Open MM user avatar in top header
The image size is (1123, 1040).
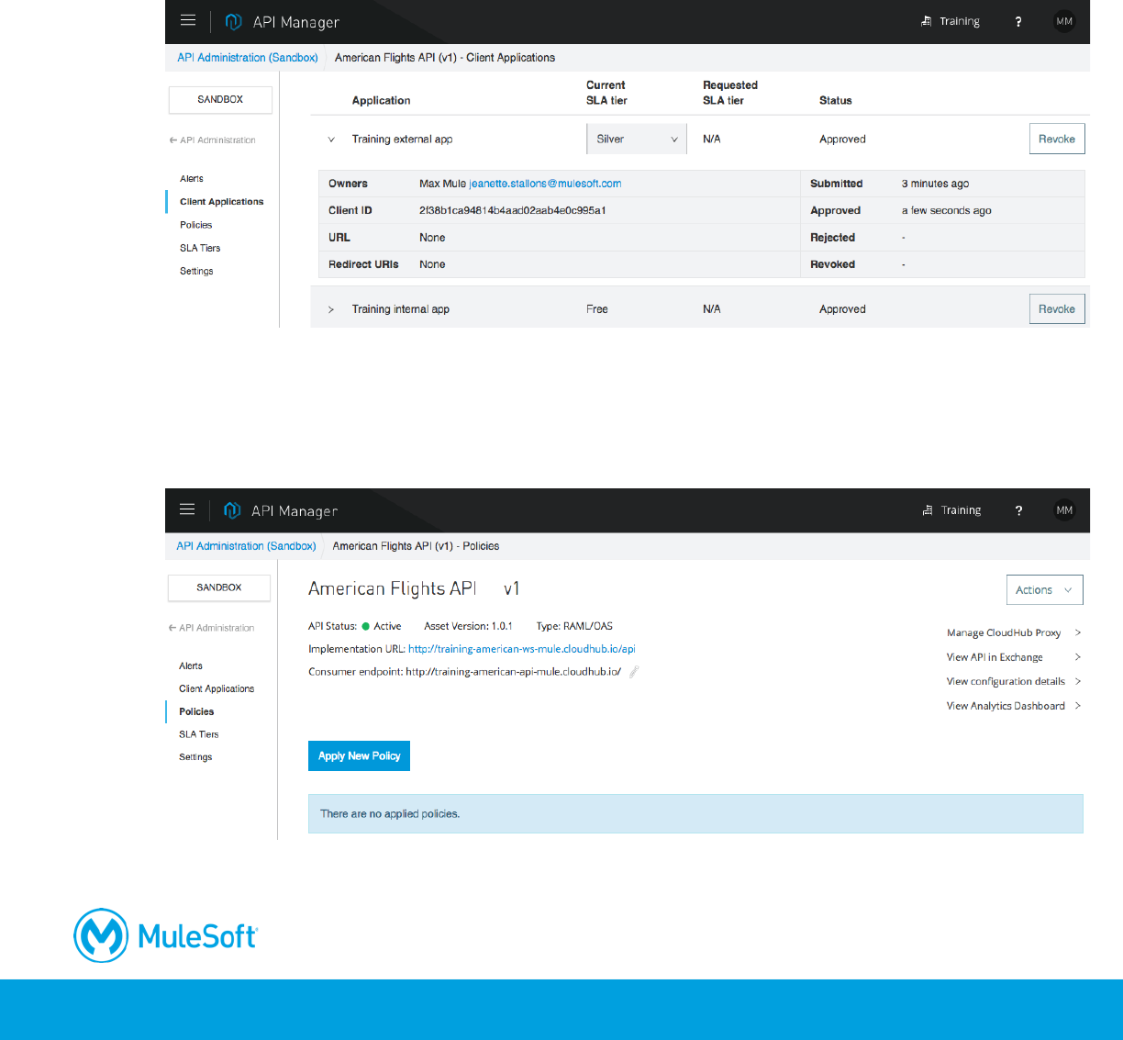tap(1064, 21)
